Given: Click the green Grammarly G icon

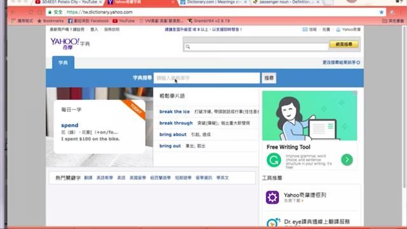Looking at the screenshot, I should pyautogui.click(x=273, y=160).
